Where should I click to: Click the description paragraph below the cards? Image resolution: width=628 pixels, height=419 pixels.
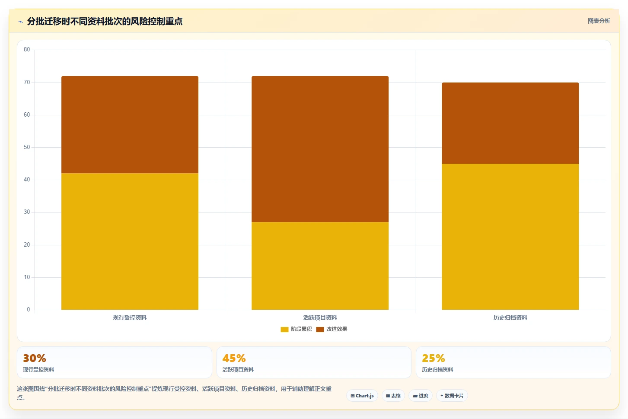coord(175,393)
